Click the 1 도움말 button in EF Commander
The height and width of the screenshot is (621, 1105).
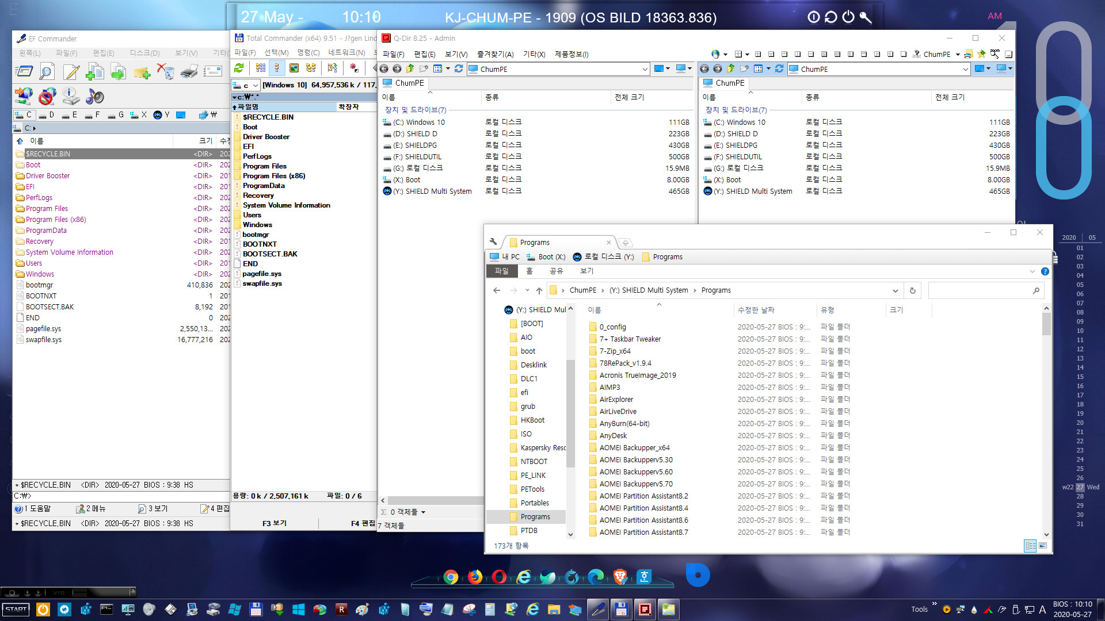click(33, 508)
